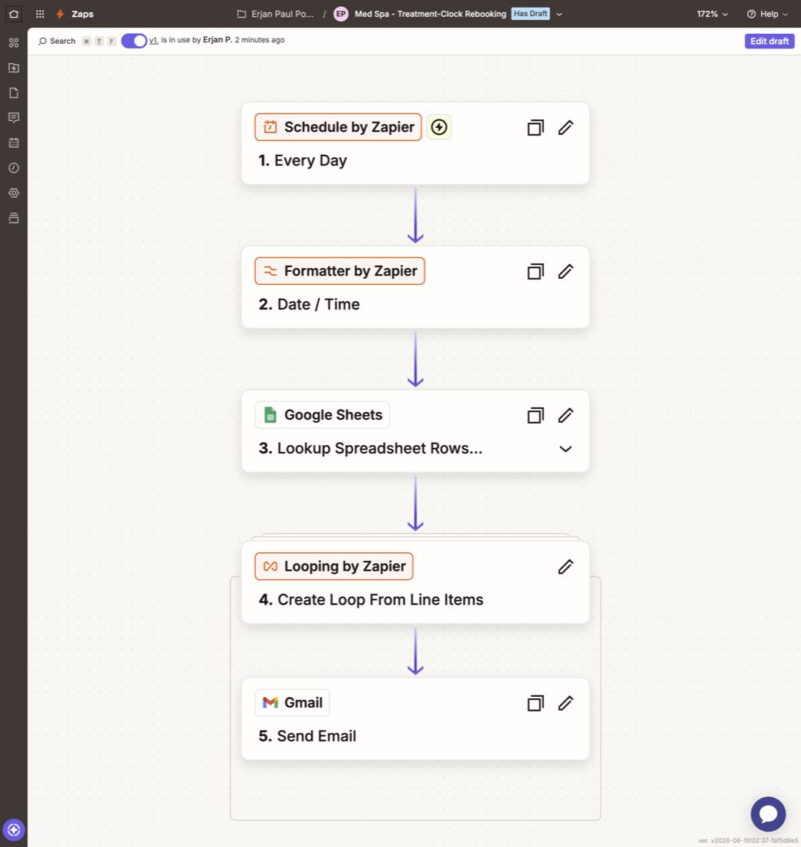Screen dimensions: 801x847
Task: Edit the Google Sheets step
Action: [x=566, y=415]
